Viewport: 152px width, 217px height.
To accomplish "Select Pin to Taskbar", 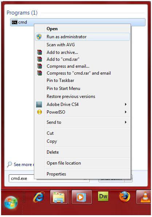I will tap(82, 80).
